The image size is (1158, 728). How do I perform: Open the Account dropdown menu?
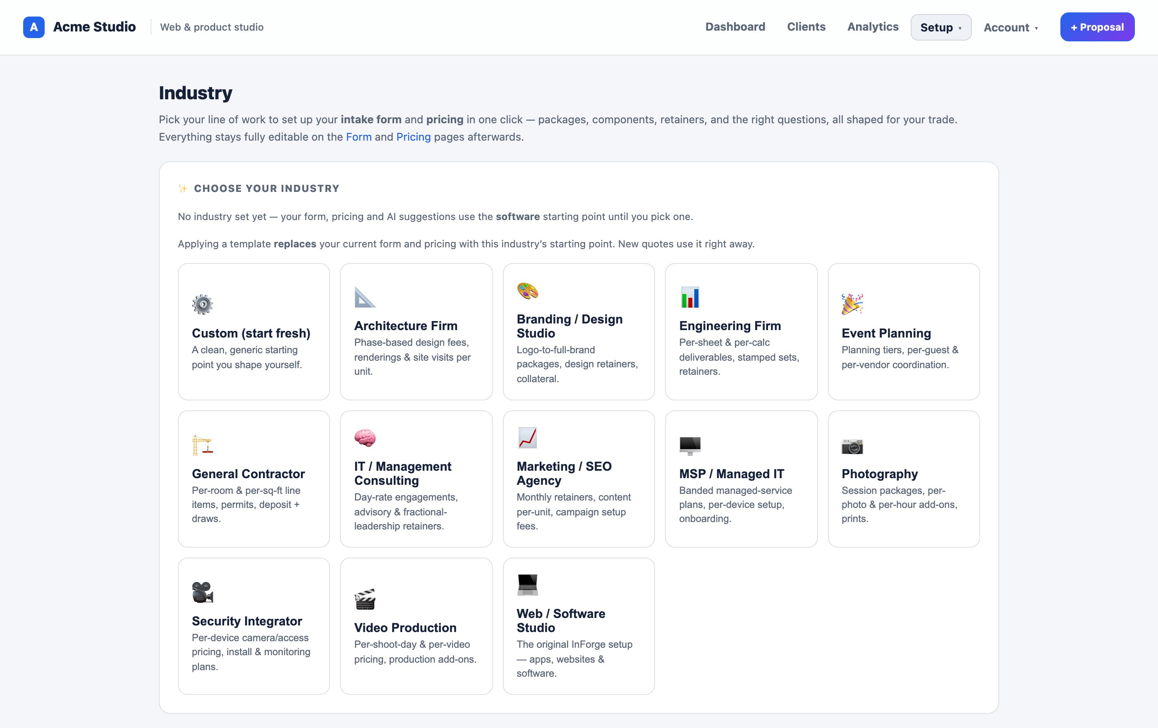coord(1010,27)
